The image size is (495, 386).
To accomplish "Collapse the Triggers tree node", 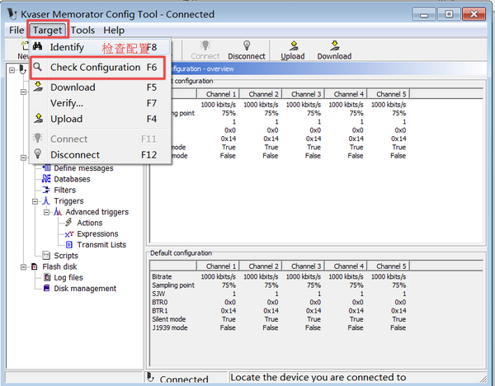I will tap(35, 201).
